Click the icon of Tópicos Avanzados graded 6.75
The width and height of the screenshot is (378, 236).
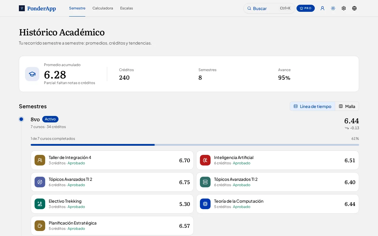(40, 182)
